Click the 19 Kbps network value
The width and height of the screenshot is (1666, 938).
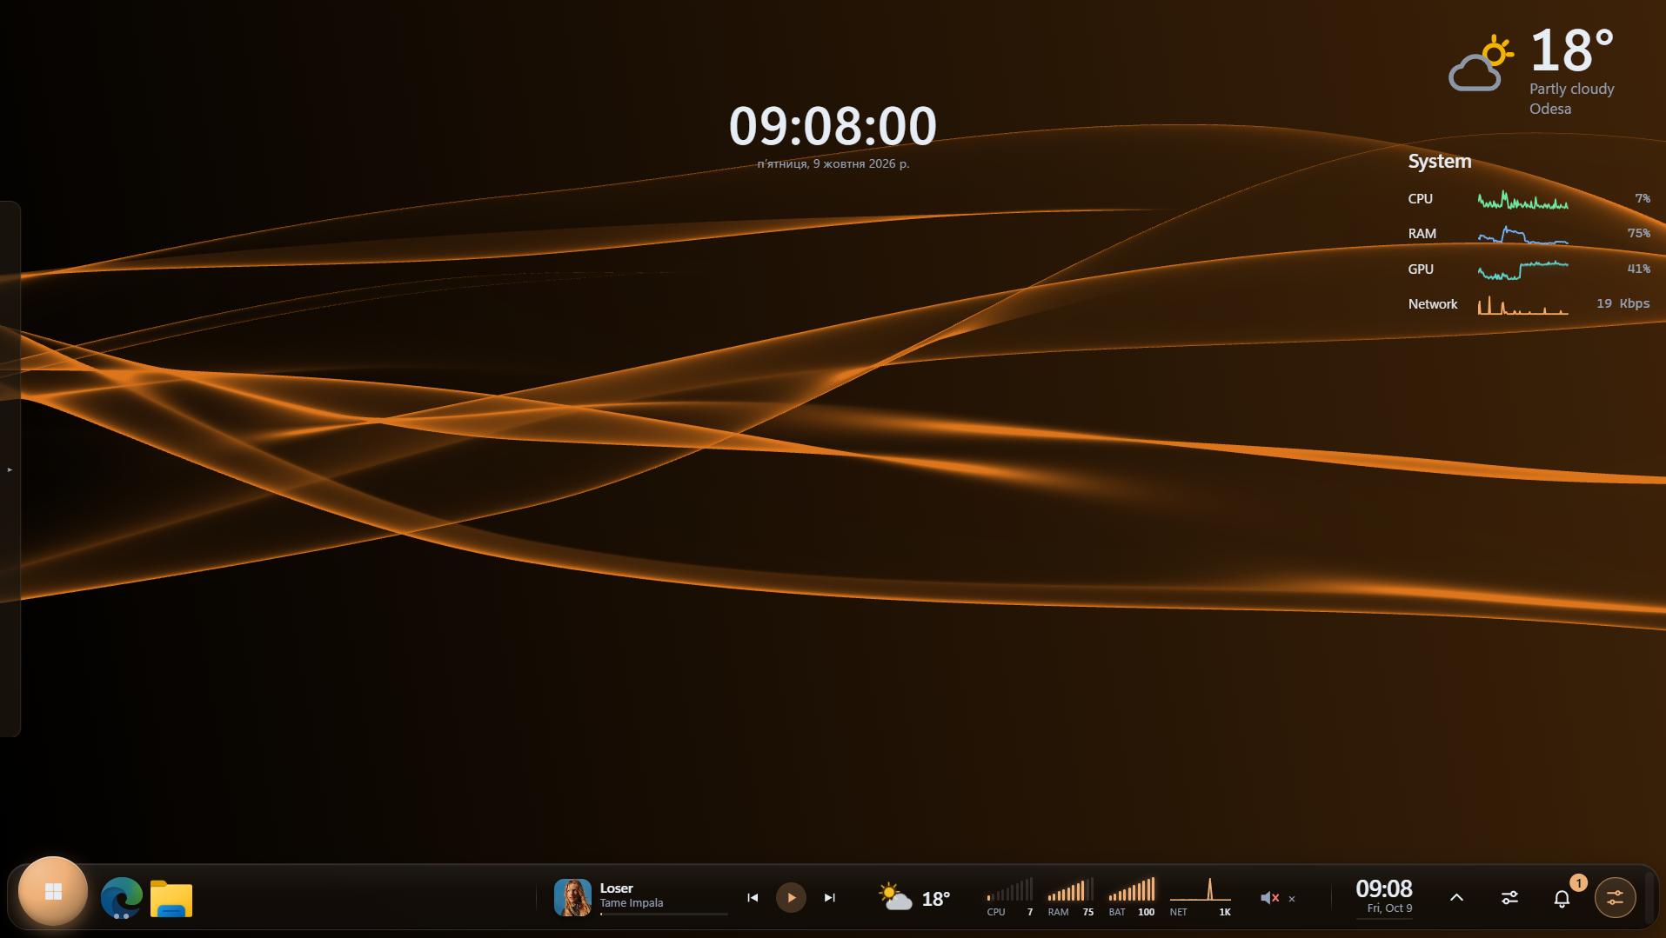pos(1623,303)
